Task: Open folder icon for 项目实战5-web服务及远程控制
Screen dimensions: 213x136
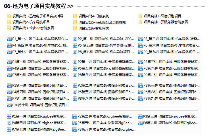Action: coord(75,22)
